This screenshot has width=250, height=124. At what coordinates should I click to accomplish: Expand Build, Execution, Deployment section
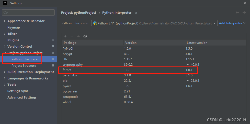(x=4, y=72)
